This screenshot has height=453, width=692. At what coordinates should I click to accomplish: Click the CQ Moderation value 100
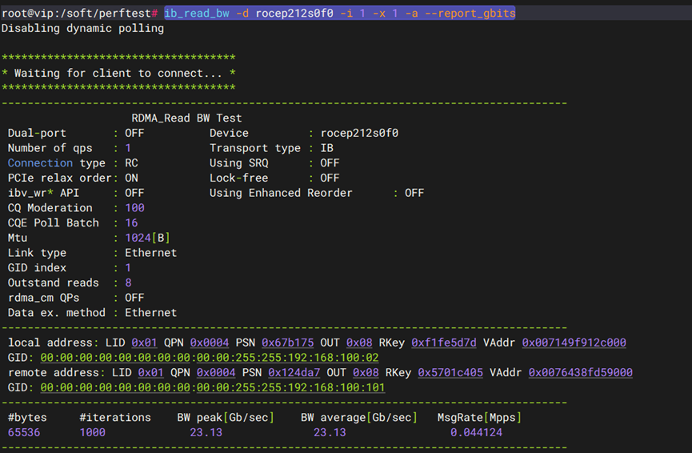pyautogui.click(x=134, y=208)
